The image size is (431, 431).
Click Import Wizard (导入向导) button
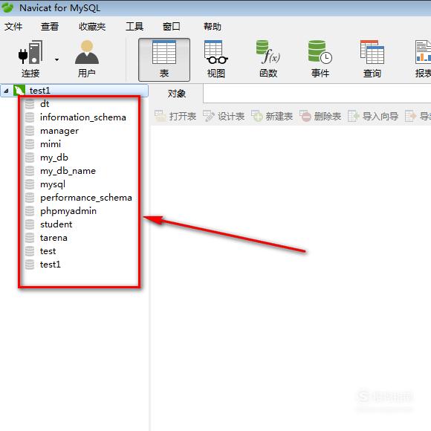373,116
